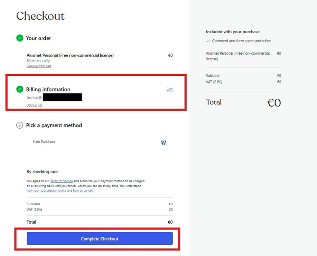Click the checkmark next to spam protection

pyautogui.click(x=208, y=41)
